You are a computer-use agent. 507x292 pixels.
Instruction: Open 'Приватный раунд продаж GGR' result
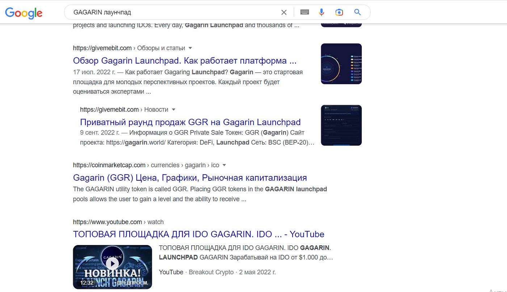[190, 122]
